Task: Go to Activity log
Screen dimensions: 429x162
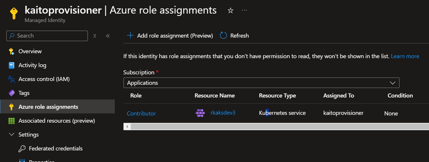Action: (x=32, y=65)
